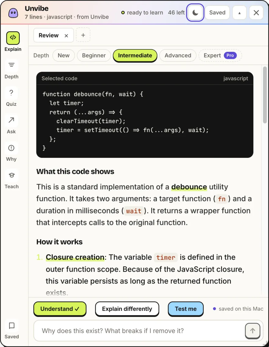Click the 'let timer;' code line
The width and height of the screenshot is (269, 347).
pyautogui.click(x=66, y=103)
